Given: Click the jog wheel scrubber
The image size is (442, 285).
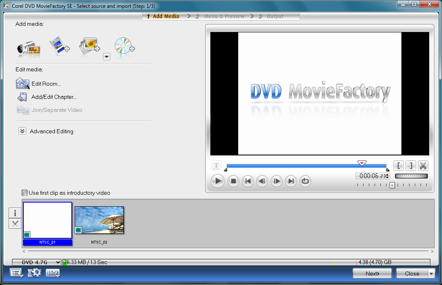Looking at the screenshot, I should [x=411, y=176].
